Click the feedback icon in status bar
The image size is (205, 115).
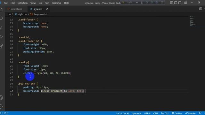(200, 113)
